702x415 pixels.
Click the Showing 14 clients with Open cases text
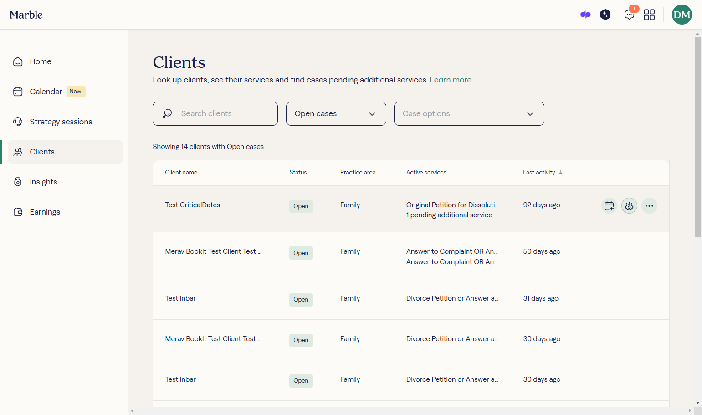[x=208, y=147]
